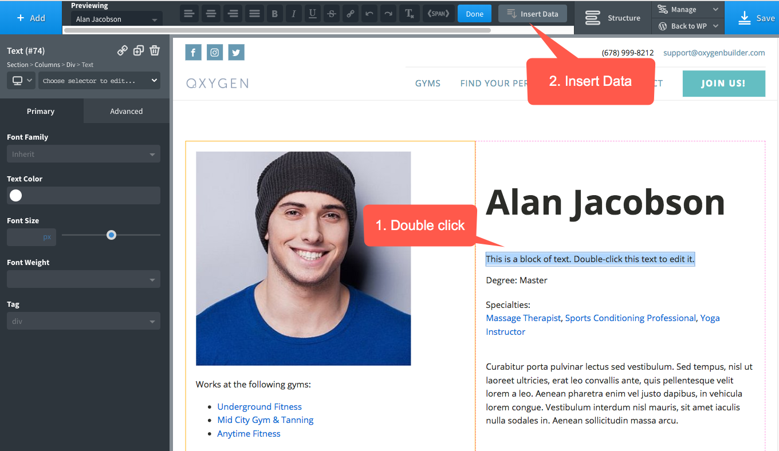Toggle bold formatting
Viewport: 779px width, 451px height.
click(x=275, y=14)
